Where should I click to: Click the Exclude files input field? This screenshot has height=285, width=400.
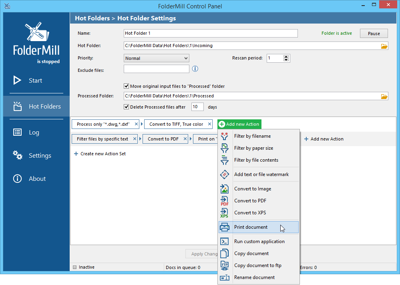point(157,69)
